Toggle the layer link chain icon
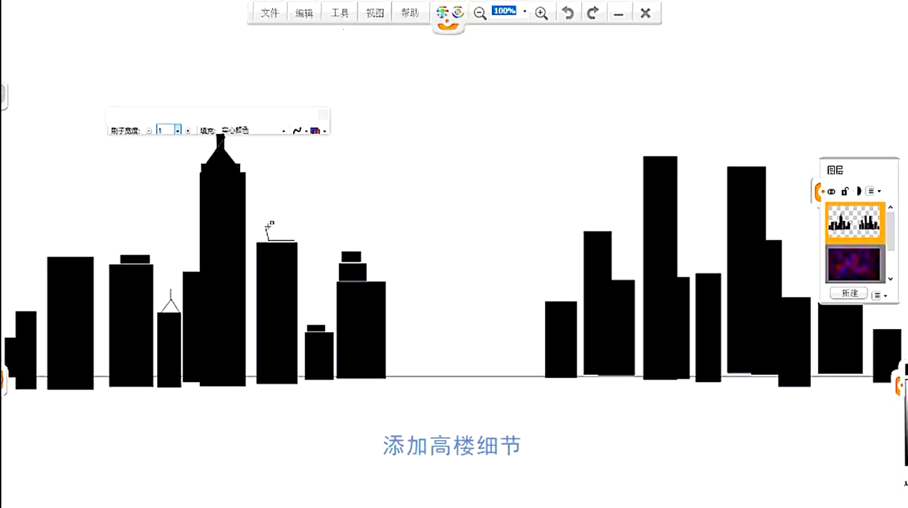 point(832,191)
